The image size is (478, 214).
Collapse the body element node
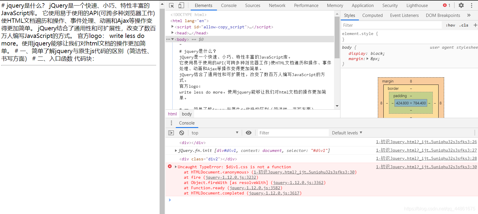[173, 39]
